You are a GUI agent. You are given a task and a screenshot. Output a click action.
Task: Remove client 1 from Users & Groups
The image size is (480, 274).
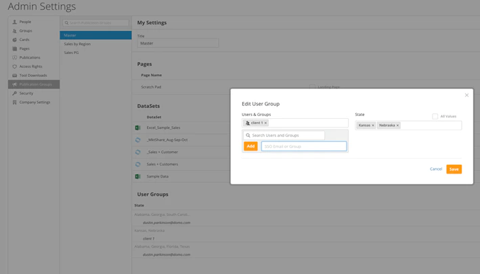click(265, 123)
